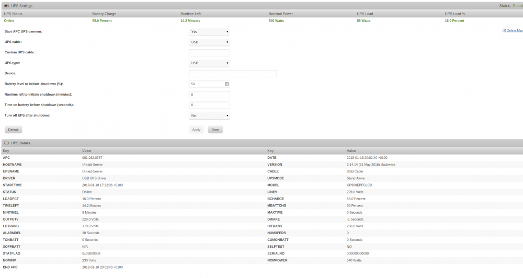The height and width of the screenshot is (278, 523).
Task: Open the Online Manual link
Action: pos(515,30)
